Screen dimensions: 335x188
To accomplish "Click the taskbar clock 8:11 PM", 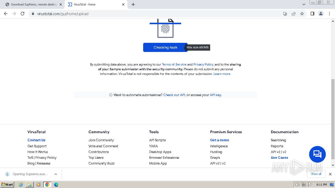I will (x=321, y=185).
